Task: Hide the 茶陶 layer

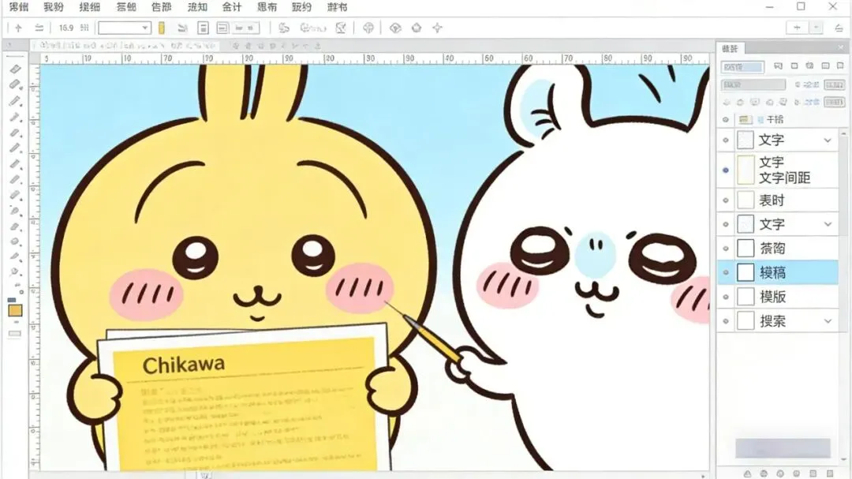Action: (x=726, y=249)
